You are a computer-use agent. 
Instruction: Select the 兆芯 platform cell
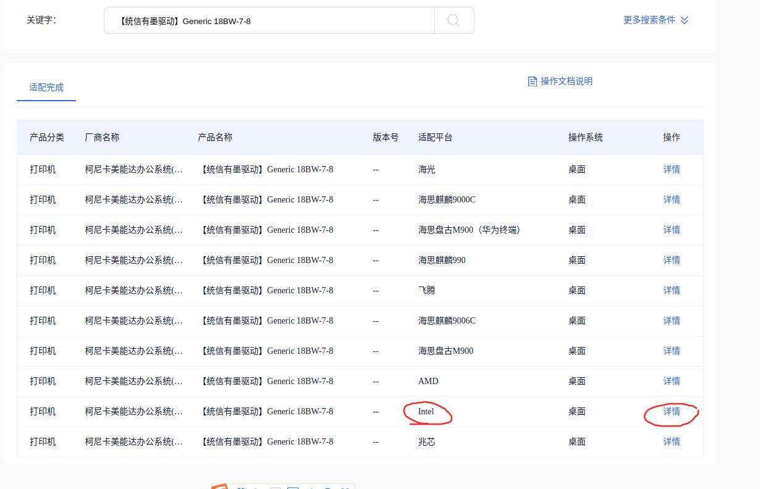coord(427,441)
